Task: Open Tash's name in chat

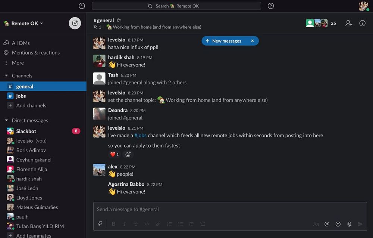Action: 113,75
